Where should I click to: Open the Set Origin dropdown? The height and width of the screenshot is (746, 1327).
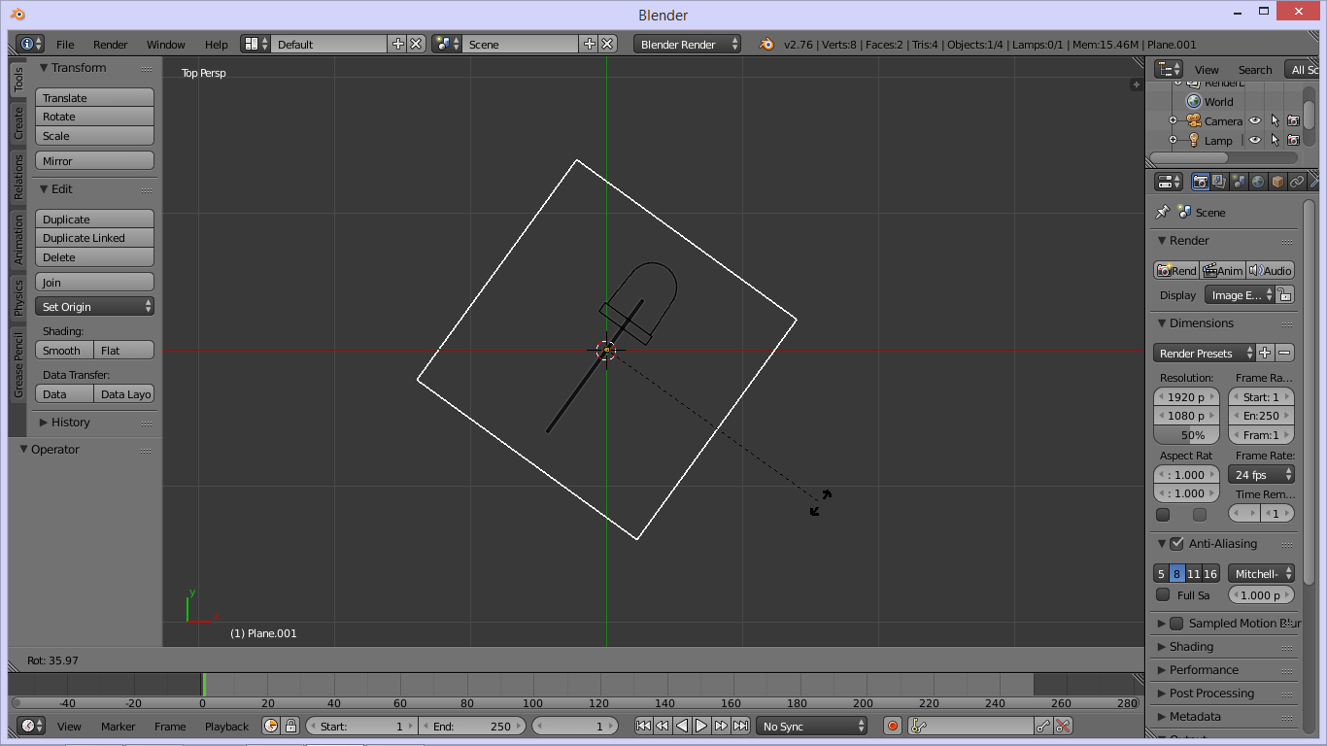coord(94,306)
